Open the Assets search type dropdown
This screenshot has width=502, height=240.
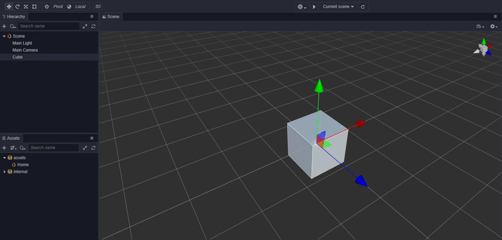(23, 148)
